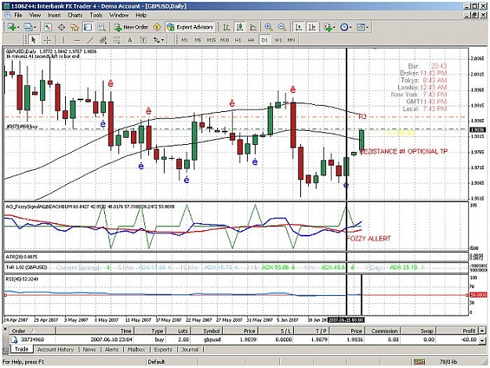The height and width of the screenshot is (368, 490).
Task: Open the Strategy Tester icon
Action: 102,27
